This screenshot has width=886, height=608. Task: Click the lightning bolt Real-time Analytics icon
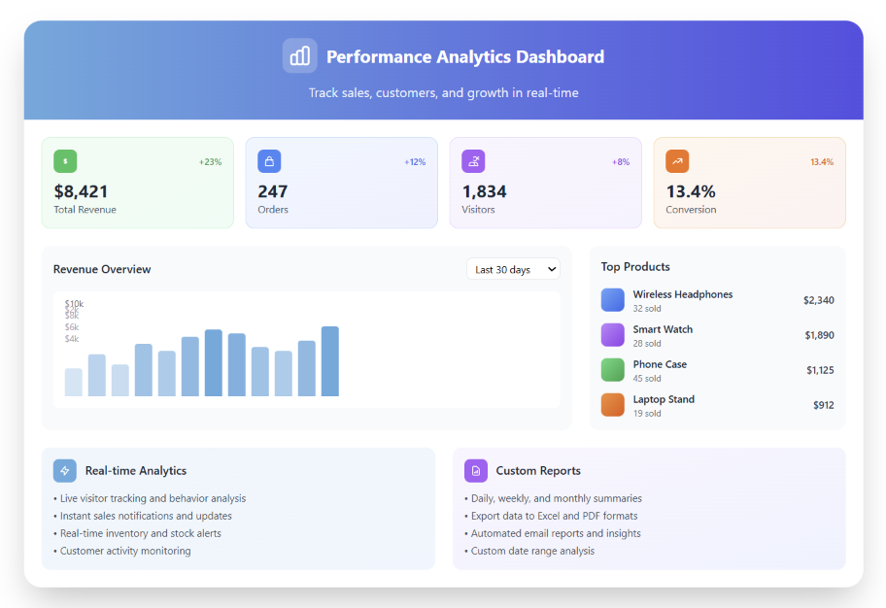pyautogui.click(x=65, y=471)
